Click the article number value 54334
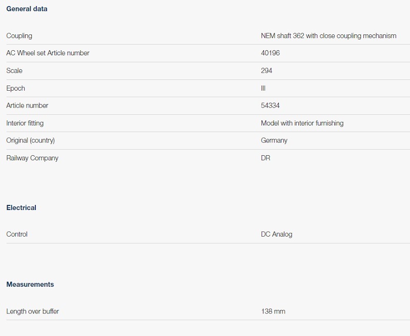 point(270,106)
